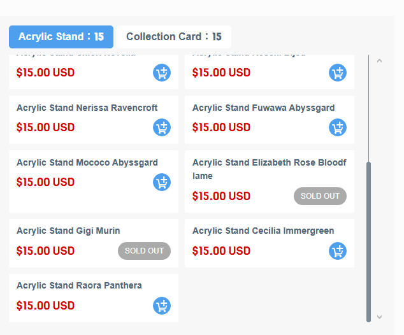Click cart icon in top-left partially hidden item

(162, 73)
